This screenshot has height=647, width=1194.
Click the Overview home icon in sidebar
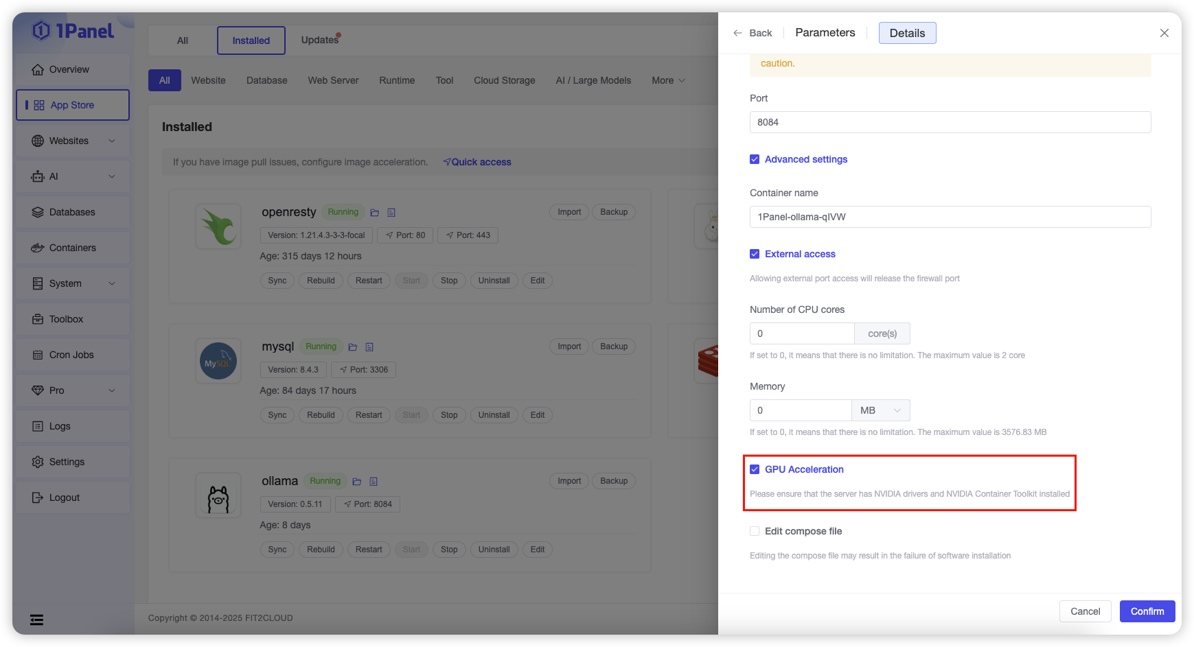coord(38,69)
